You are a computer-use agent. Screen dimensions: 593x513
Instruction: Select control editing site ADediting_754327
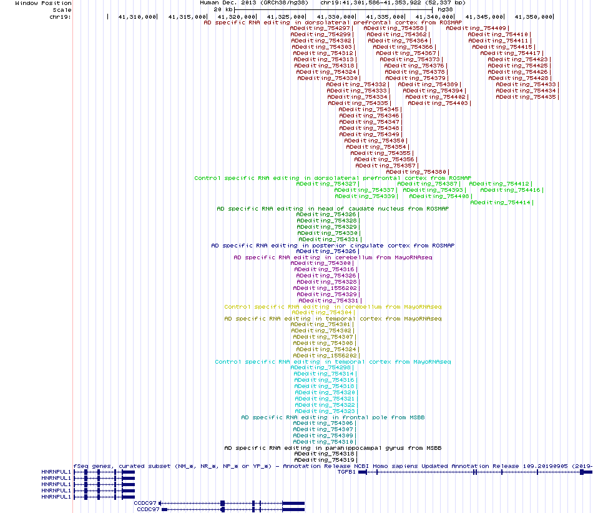coord(328,184)
